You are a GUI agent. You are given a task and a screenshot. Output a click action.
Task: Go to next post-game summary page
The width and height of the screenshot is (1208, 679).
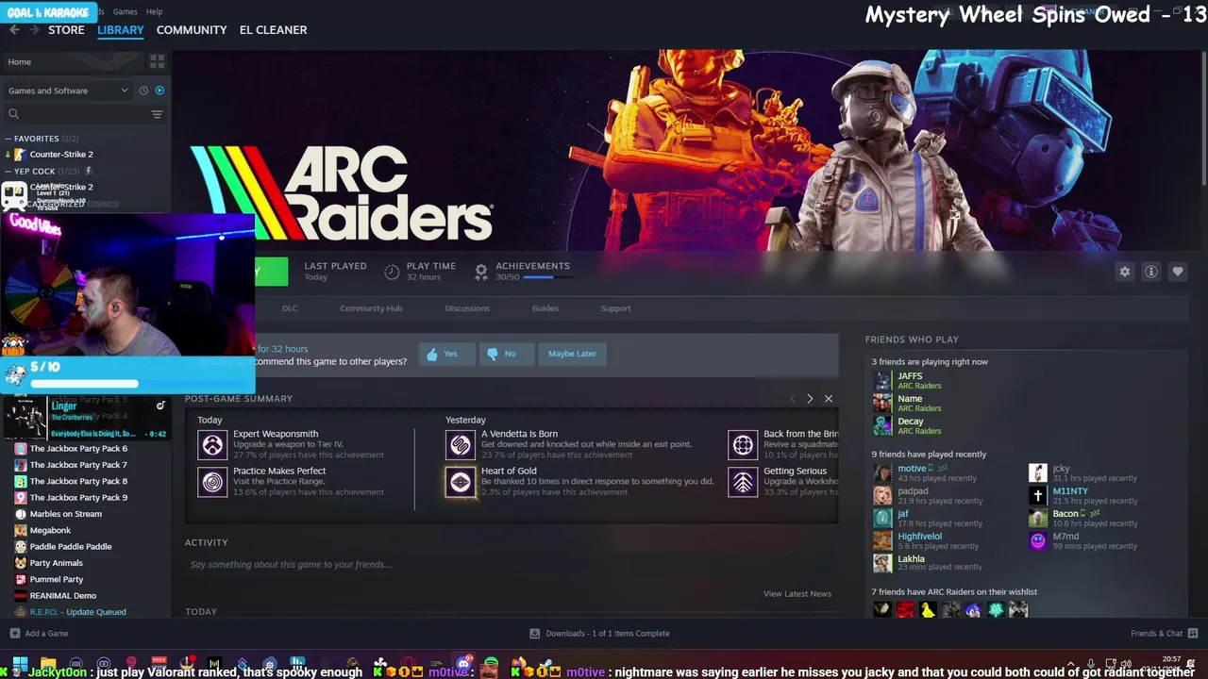click(810, 399)
